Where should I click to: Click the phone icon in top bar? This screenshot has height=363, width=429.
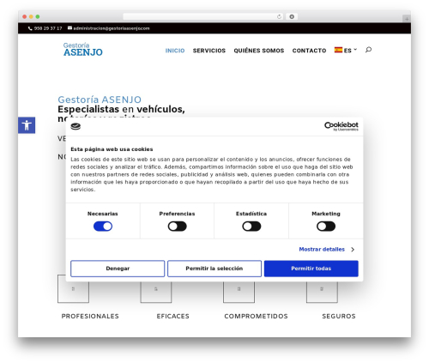tap(30, 28)
